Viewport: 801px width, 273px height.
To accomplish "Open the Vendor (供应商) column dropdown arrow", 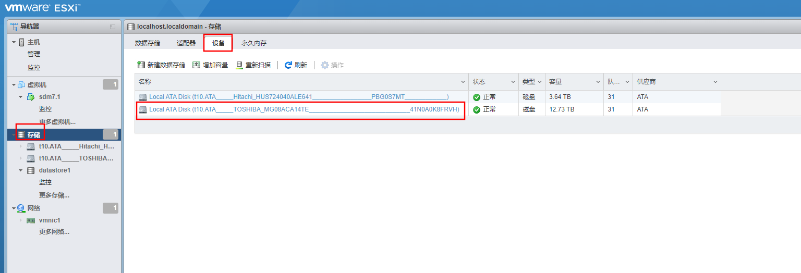I will click(x=715, y=82).
